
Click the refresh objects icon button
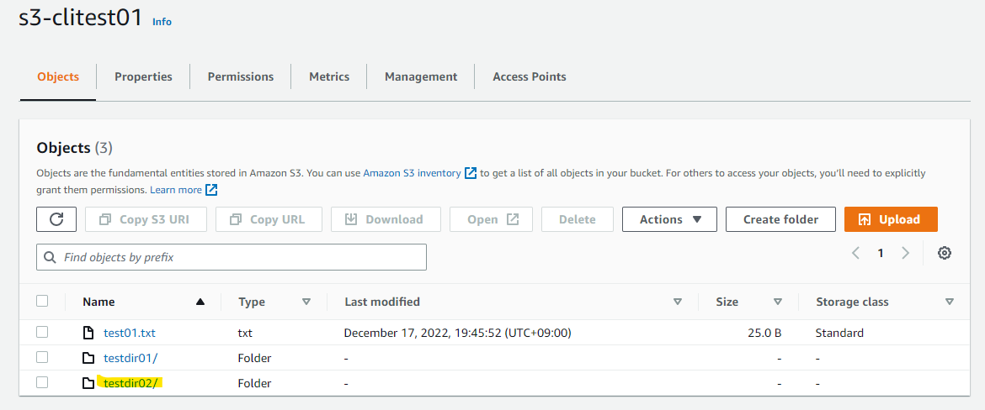(x=56, y=219)
